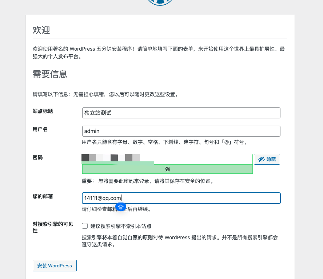The image size is (323, 279).
Task: Click the green 强 password strength bar
Action: (167, 169)
